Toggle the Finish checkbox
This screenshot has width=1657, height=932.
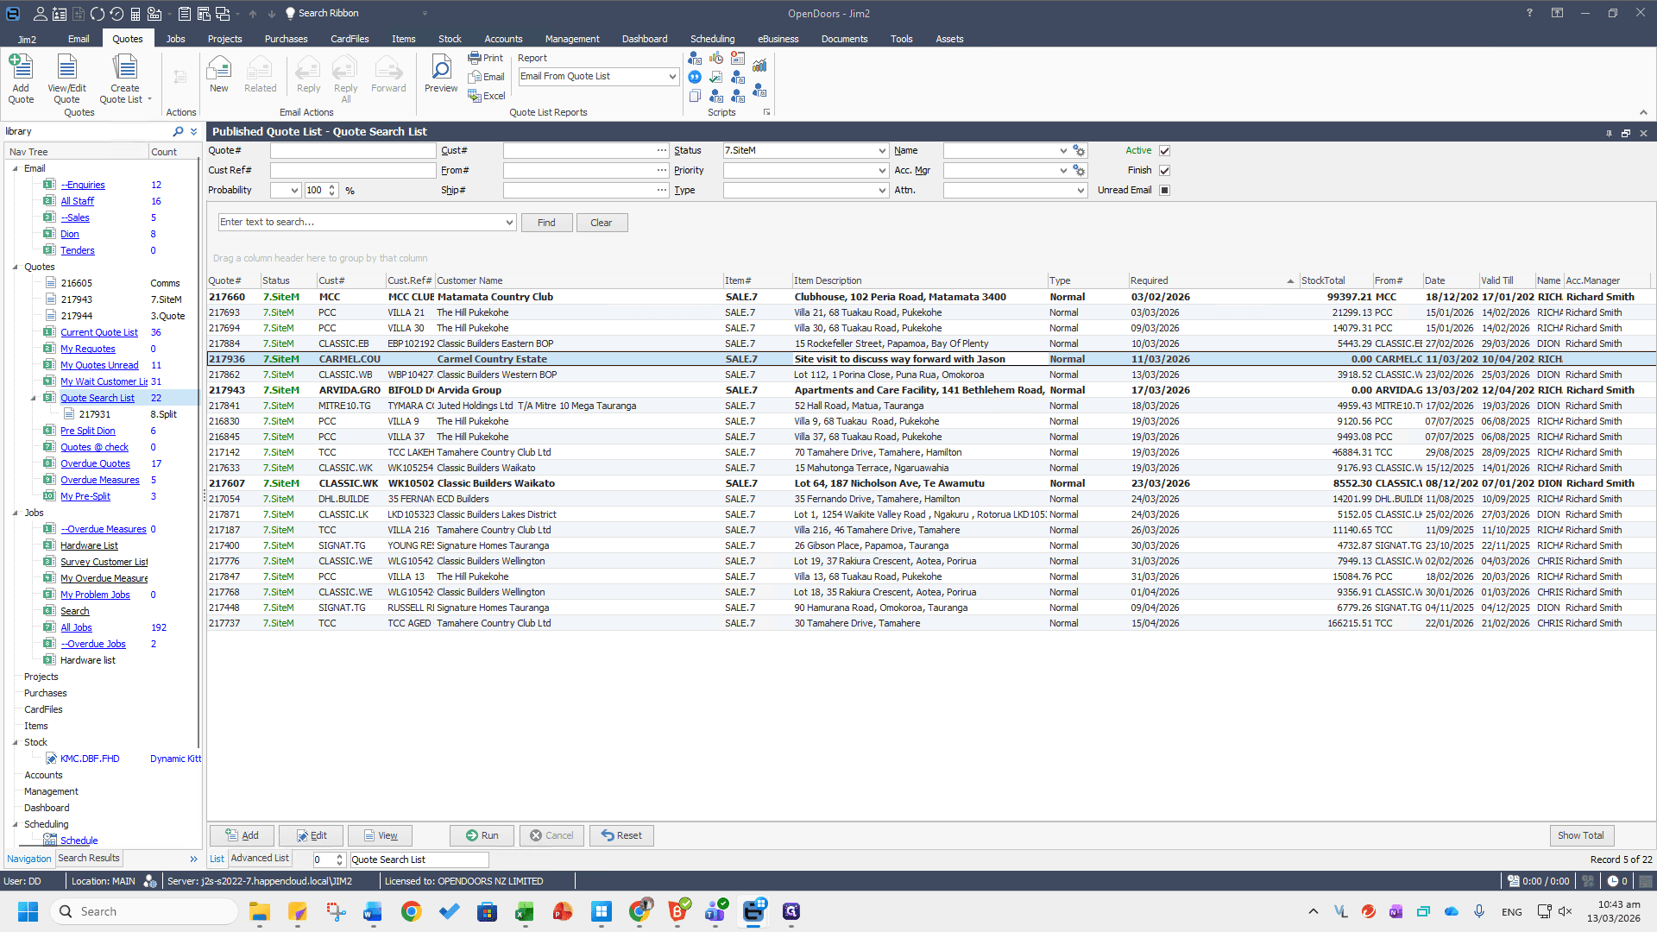click(x=1164, y=170)
